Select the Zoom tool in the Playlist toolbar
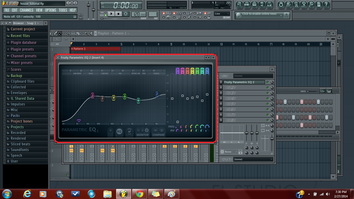 (x=86, y=33)
